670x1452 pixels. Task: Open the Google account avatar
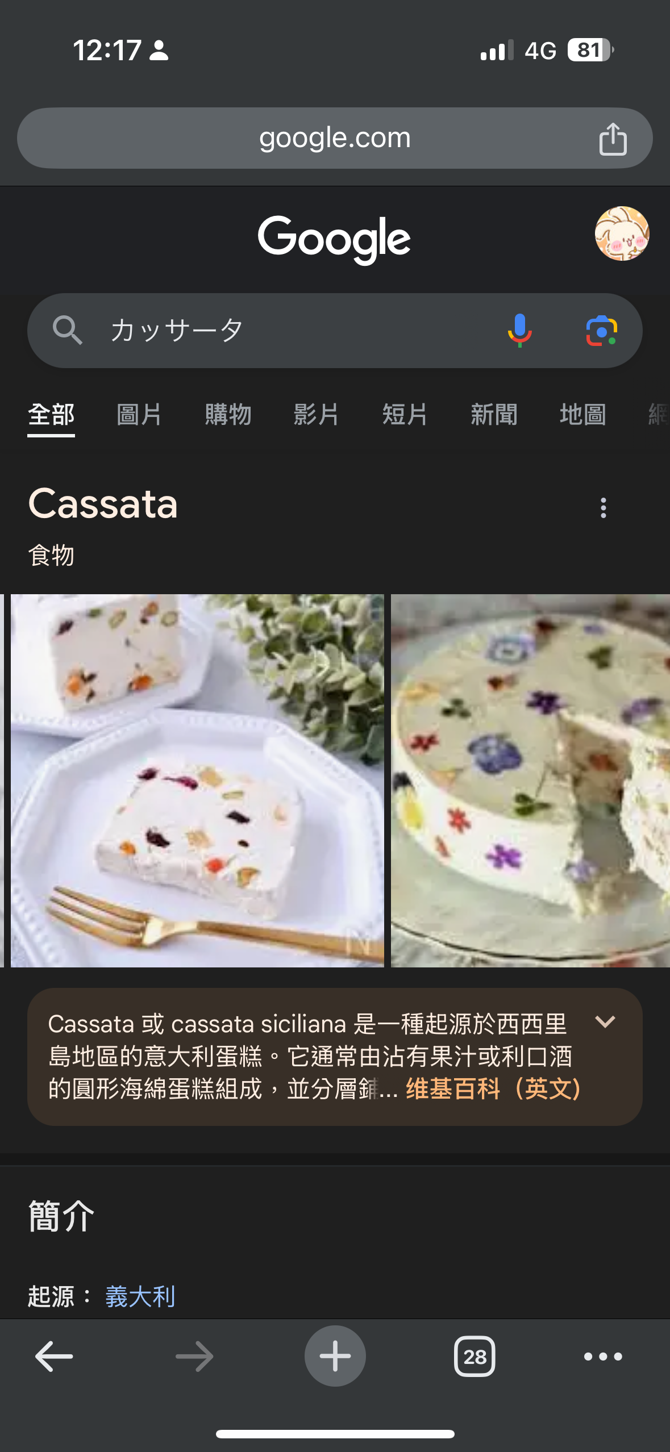click(622, 233)
